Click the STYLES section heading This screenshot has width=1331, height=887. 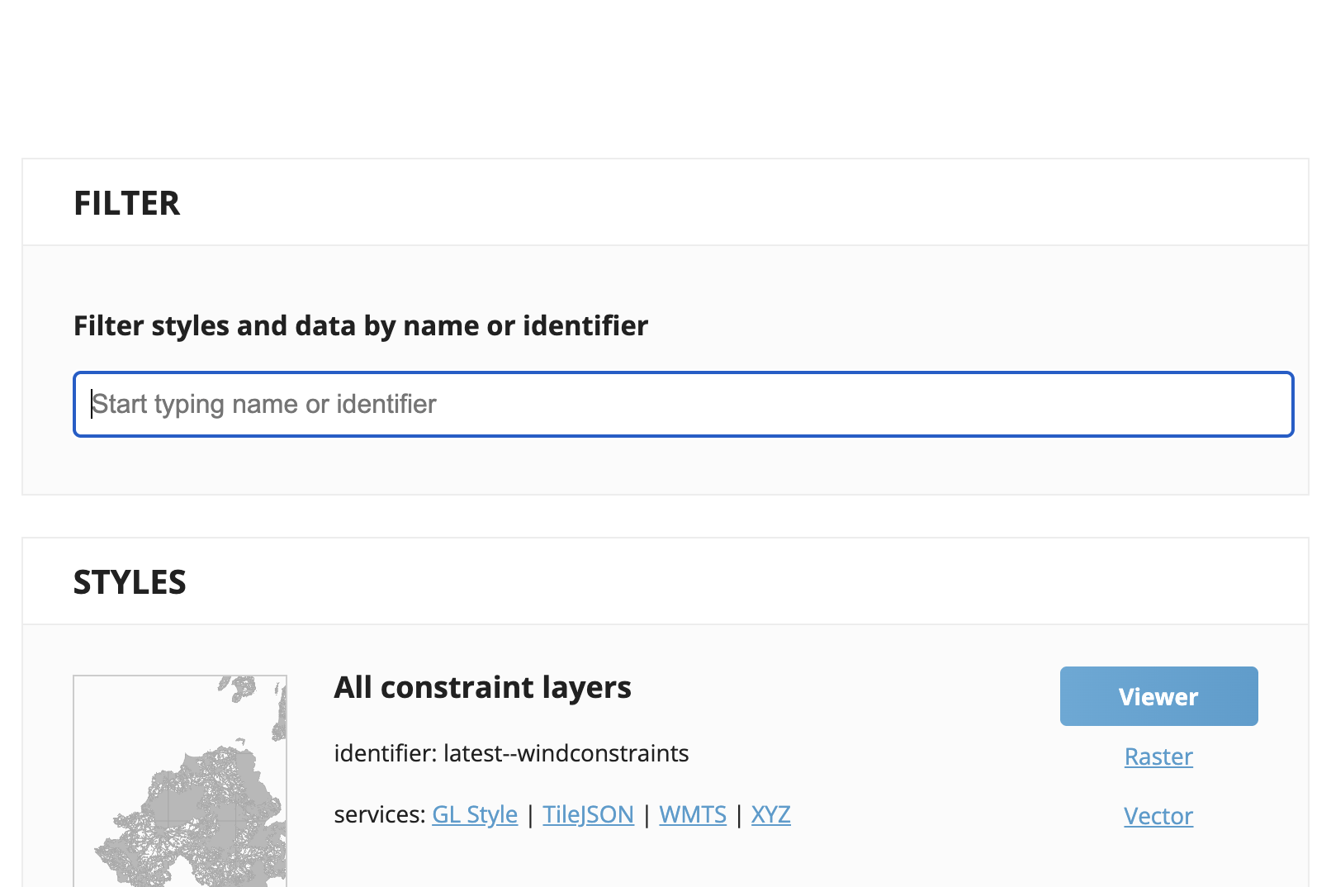130,582
